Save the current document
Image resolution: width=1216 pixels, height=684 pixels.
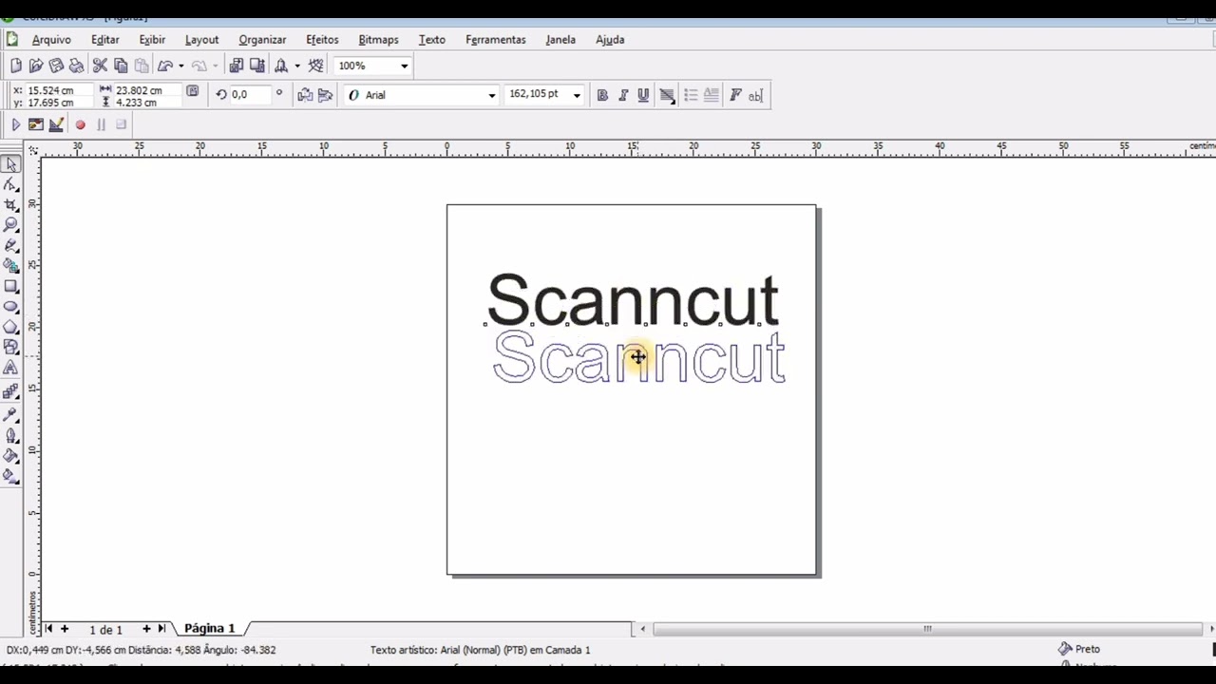pyautogui.click(x=56, y=66)
